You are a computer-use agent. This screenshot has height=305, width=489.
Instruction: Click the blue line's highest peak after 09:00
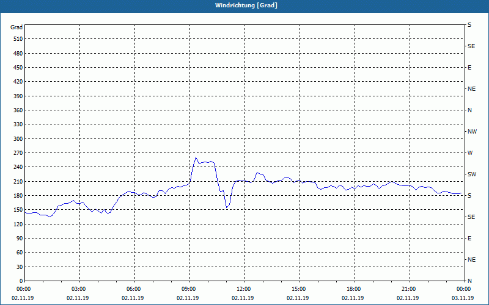coord(196,157)
